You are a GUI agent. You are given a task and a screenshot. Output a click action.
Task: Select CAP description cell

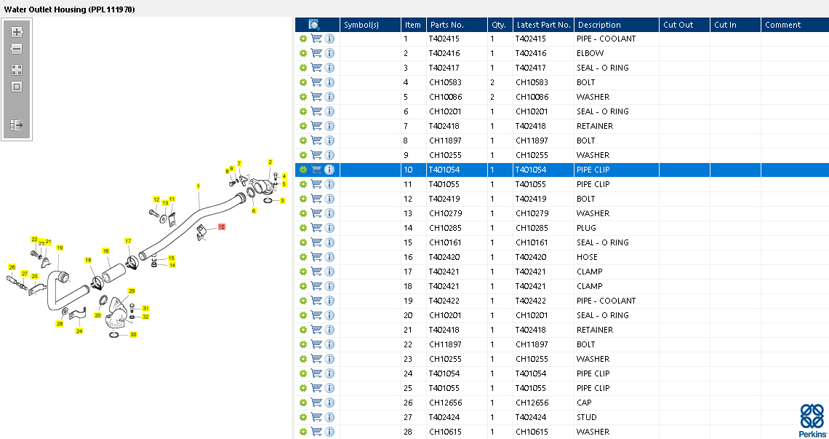(584, 403)
